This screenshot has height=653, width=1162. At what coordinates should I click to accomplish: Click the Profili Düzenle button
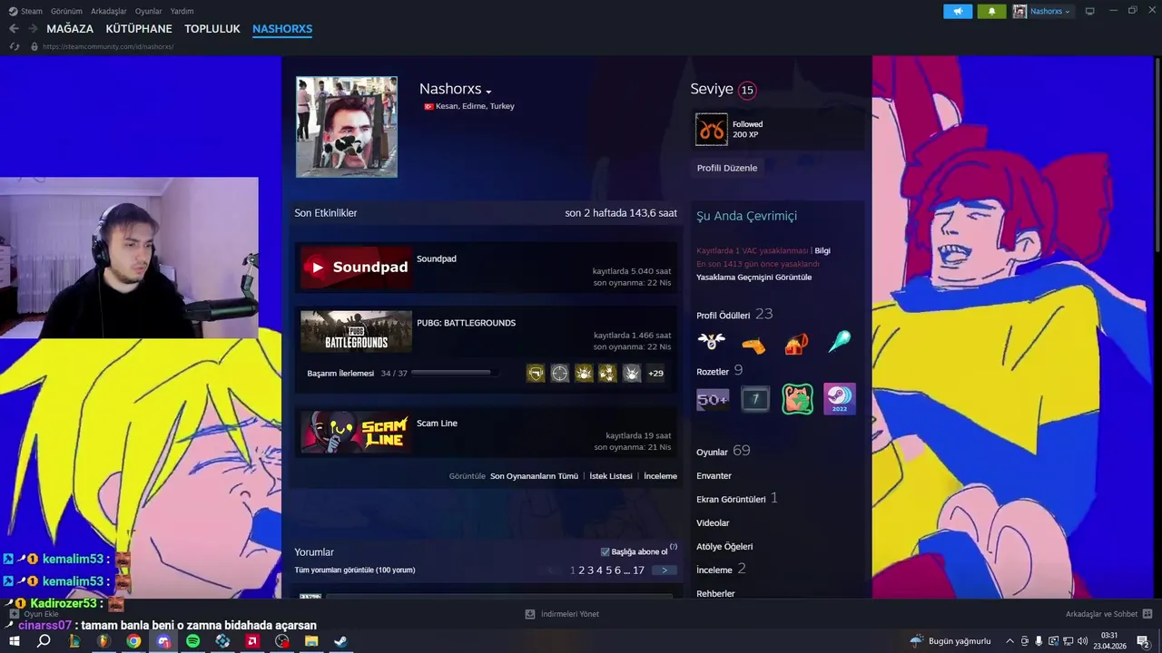tap(727, 168)
